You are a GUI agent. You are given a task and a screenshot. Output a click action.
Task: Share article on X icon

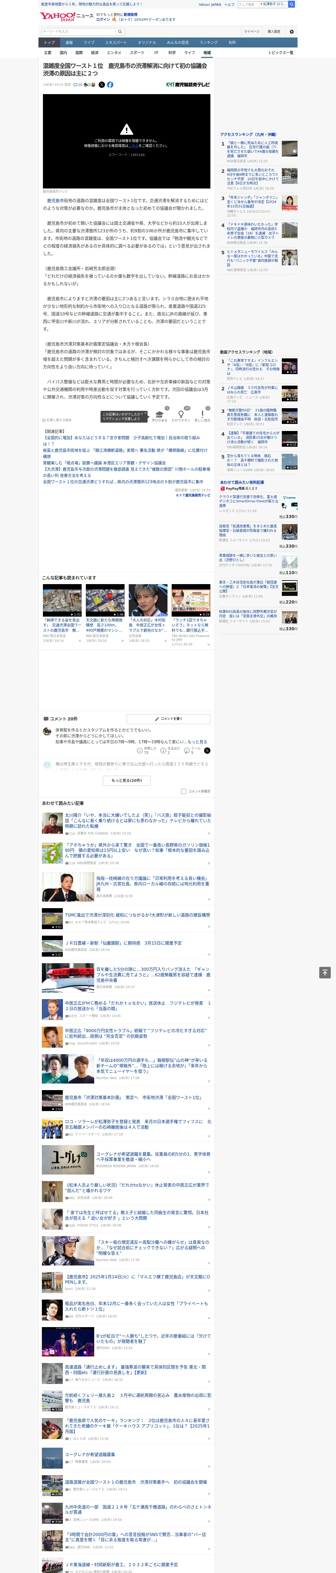(x=102, y=85)
